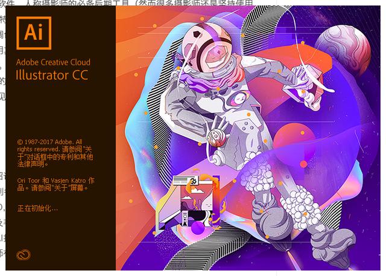The width and height of the screenshot is (386, 276).
Task: Click the Ai Illustrator logo
Action: coord(34,33)
